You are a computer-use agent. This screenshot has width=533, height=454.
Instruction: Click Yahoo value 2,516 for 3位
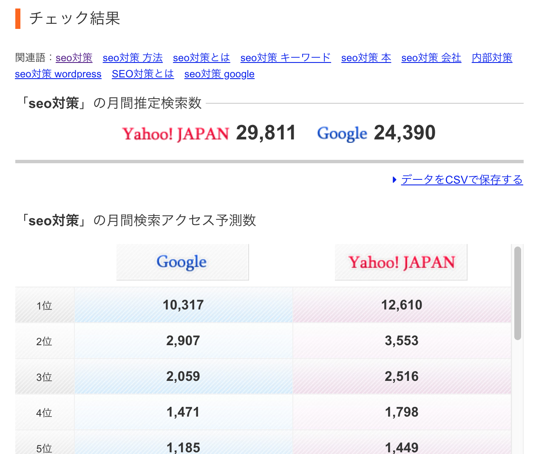click(402, 377)
